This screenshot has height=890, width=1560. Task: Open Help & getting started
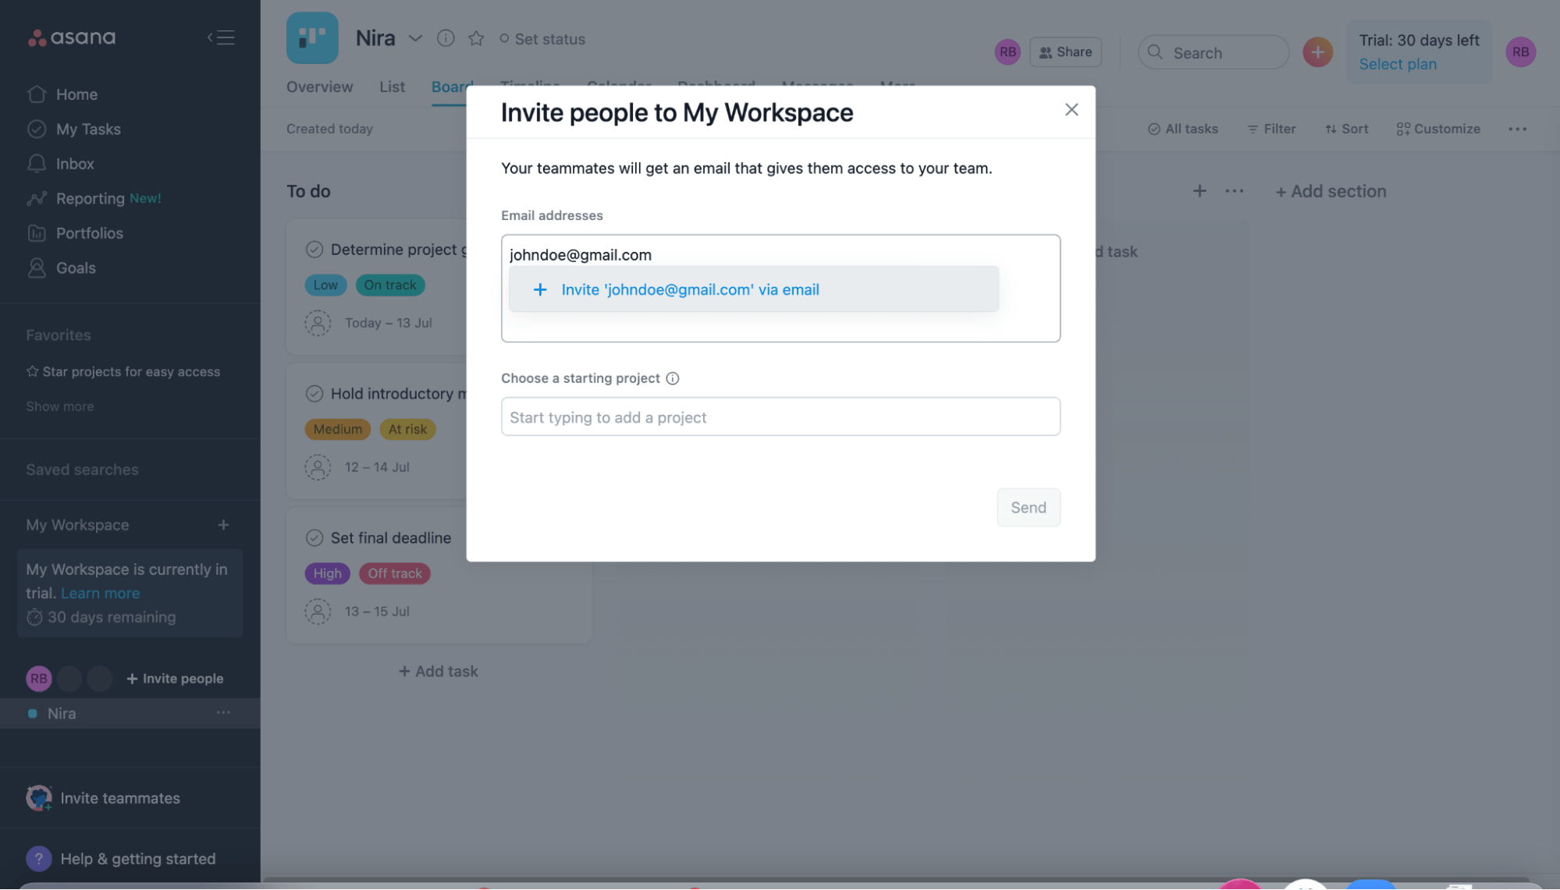[121, 860]
